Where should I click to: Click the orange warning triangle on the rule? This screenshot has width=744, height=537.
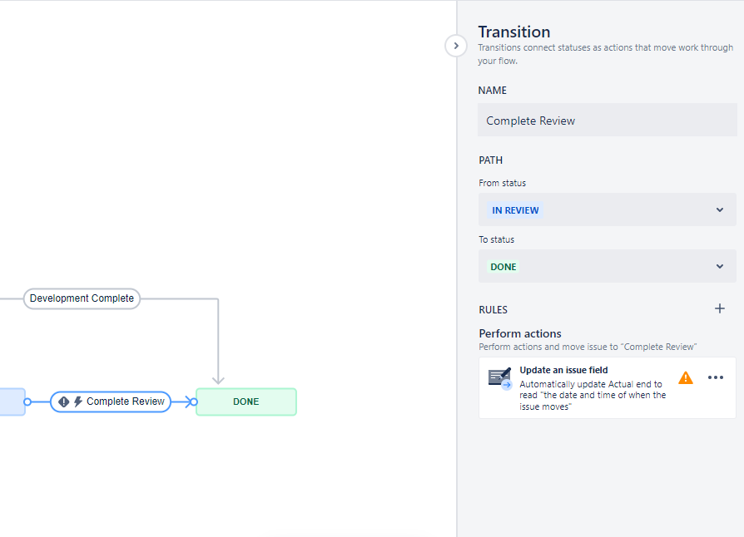coord(686,377)
